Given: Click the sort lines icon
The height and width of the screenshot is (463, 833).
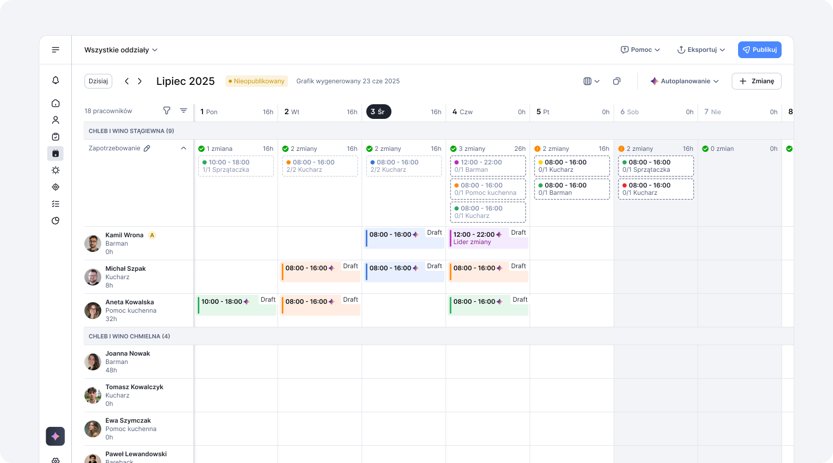Looking at the screenshot, I should pyautogui.click(x=184, y=111).
